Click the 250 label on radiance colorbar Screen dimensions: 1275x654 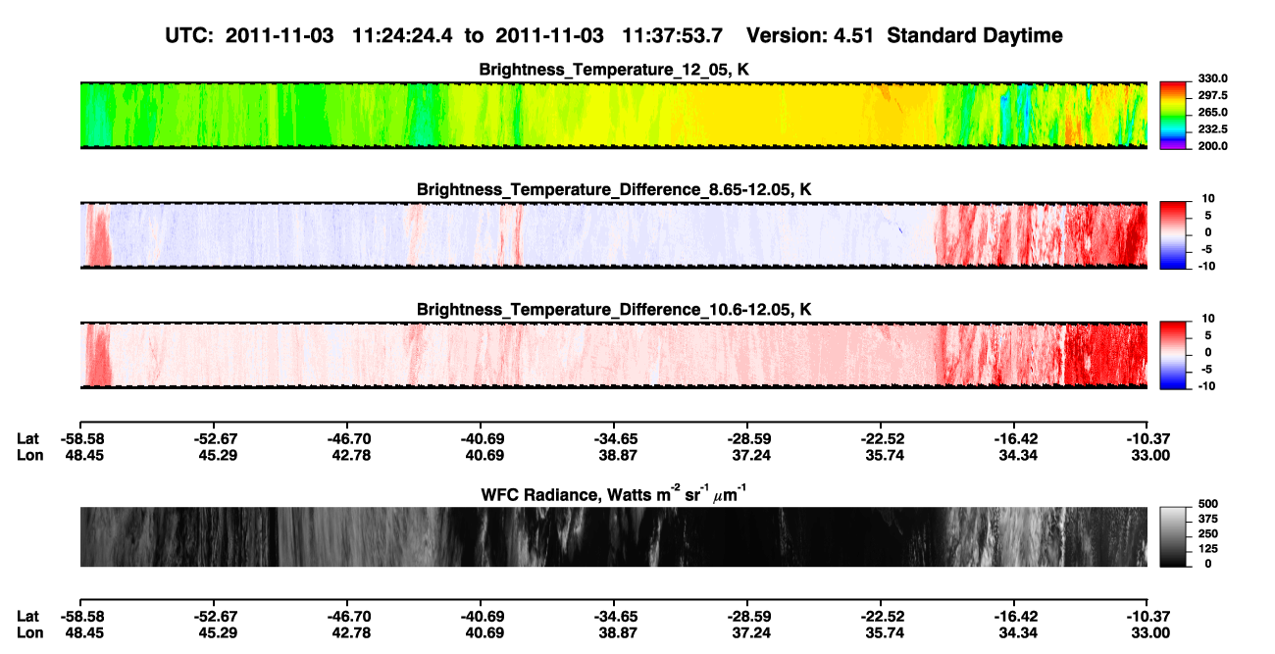pos(1206,533)
